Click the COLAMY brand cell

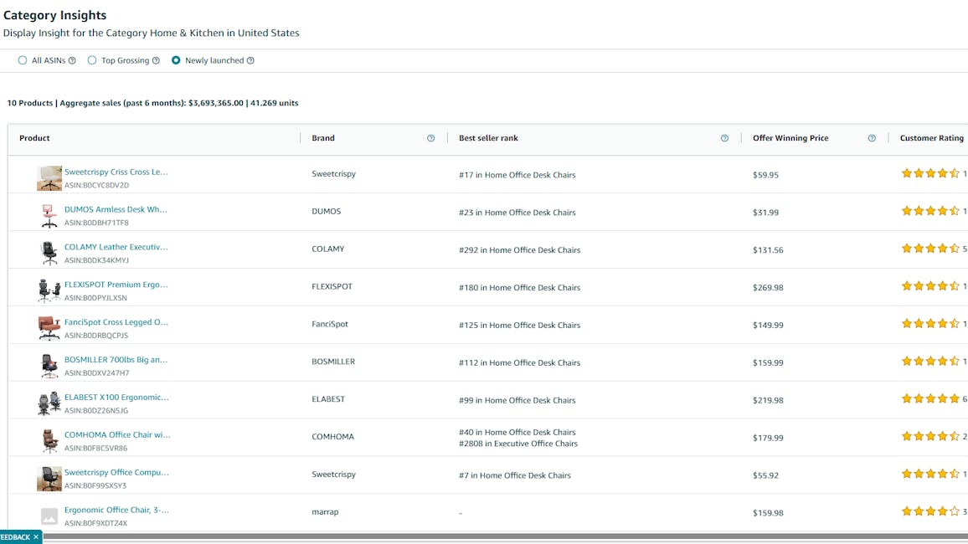point(327,249)
